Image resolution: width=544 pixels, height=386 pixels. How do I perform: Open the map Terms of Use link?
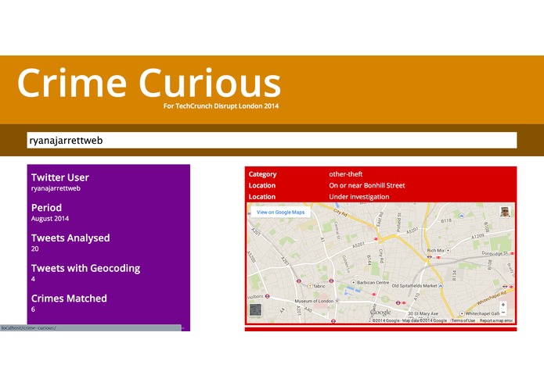463,320
